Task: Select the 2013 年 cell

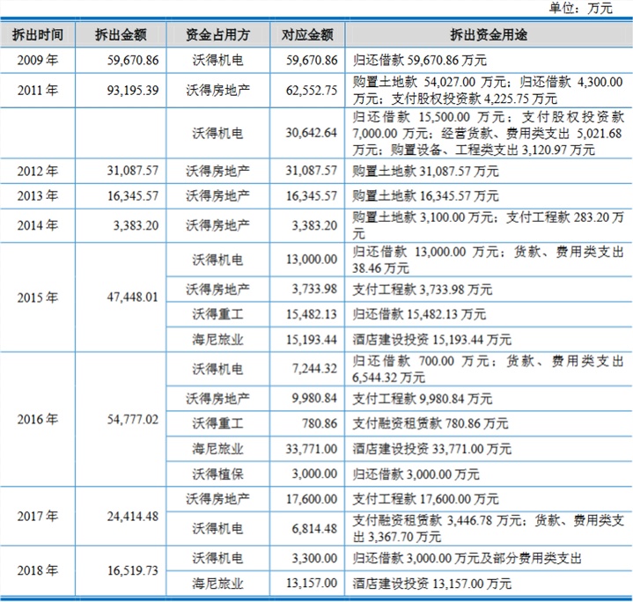Action: (x=38, y=195)
